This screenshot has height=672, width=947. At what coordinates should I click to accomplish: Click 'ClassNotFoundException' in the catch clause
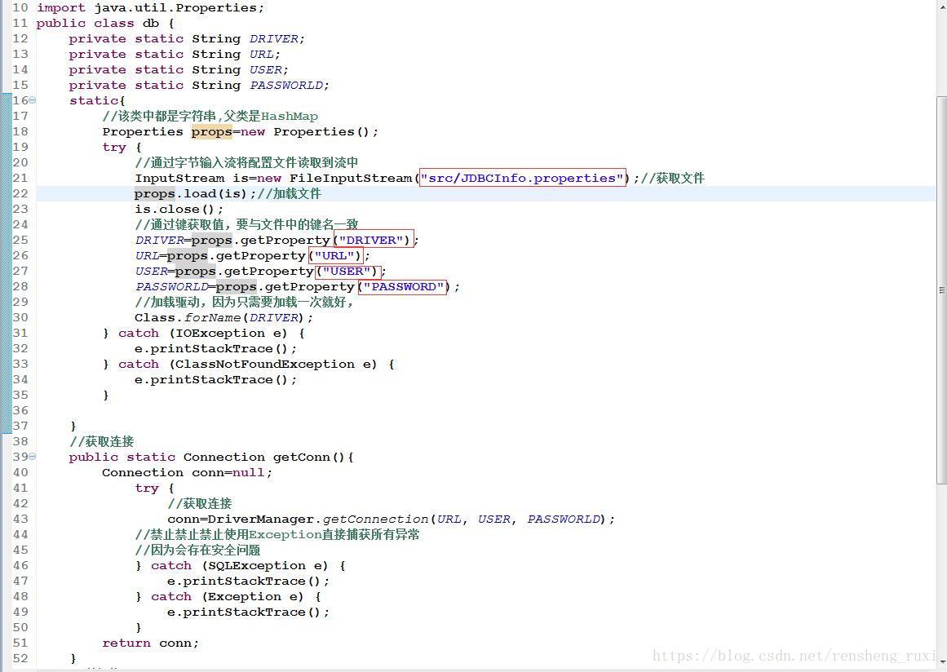[x=264, y=364]
